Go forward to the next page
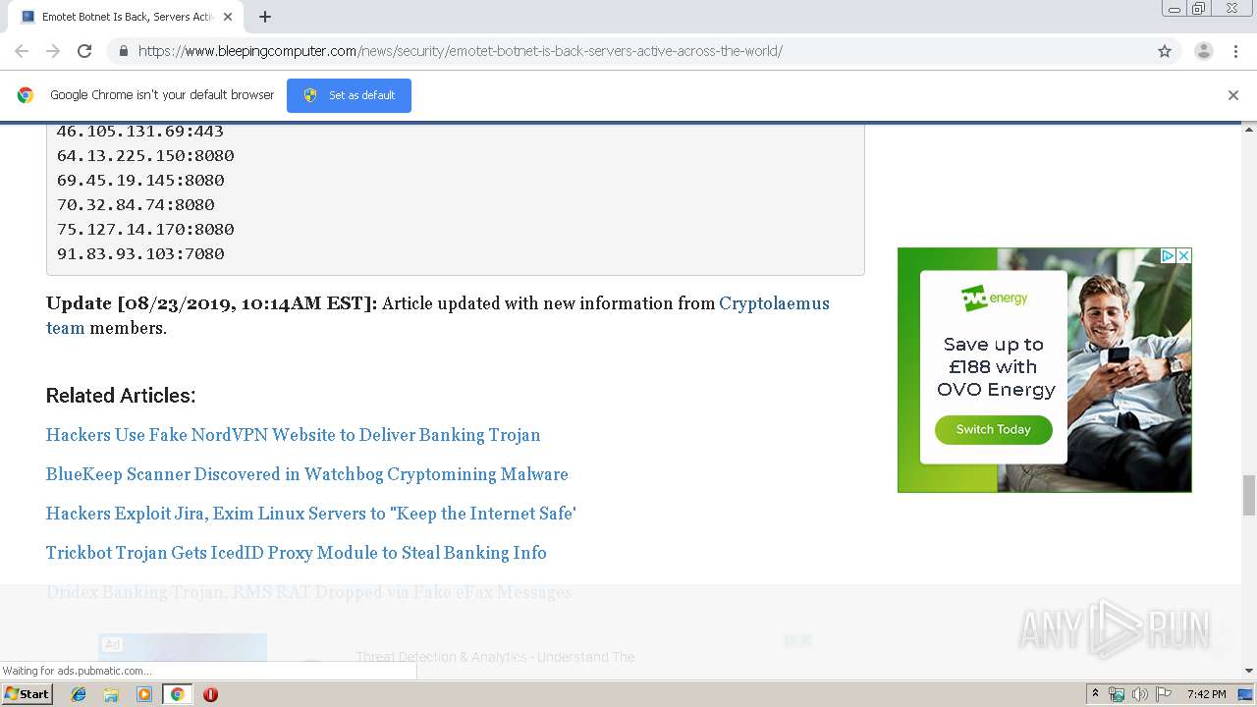The image size is (1257, 707). coord(53,51)
